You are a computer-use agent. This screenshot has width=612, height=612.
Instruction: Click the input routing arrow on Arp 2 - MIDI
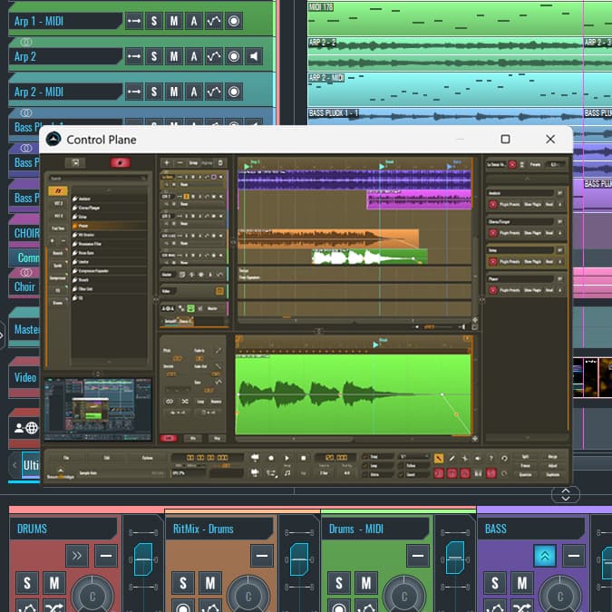(x=134, y=92)
